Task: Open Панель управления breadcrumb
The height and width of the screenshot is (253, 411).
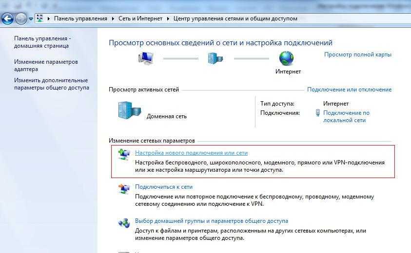Action: pos(80,18)
